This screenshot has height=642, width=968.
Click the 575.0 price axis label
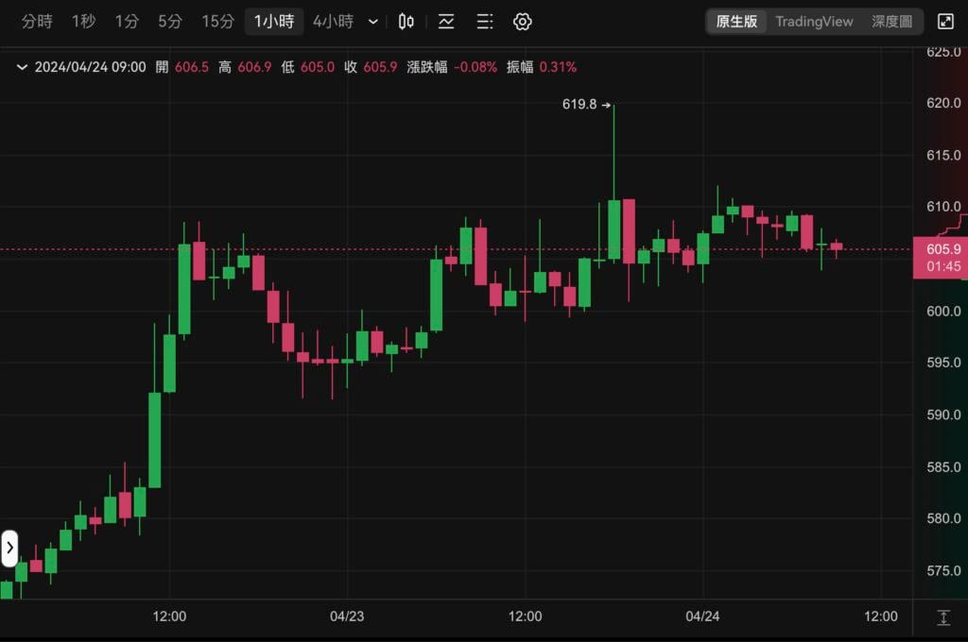(x=943, y=570)
